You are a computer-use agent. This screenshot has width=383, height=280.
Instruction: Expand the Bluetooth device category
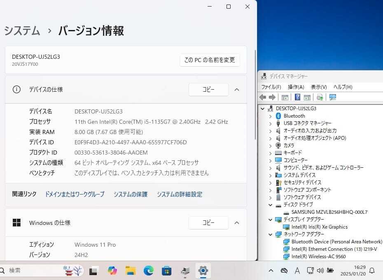271,116
